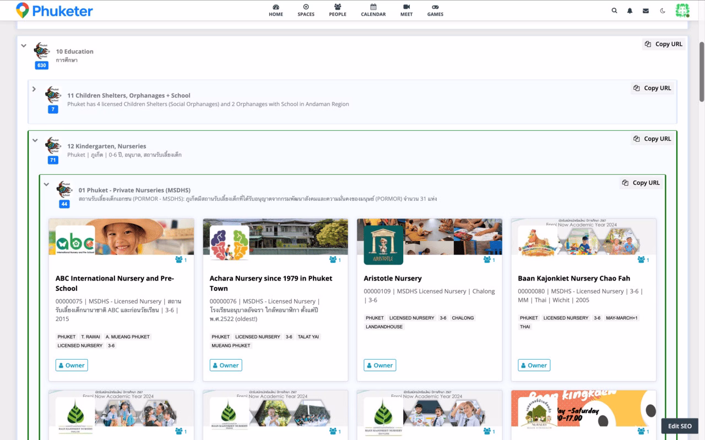Click Owner button on Baan Kajonkiet card
The image size is (705, 440).
pyautogui.click(x=534, y=365)
